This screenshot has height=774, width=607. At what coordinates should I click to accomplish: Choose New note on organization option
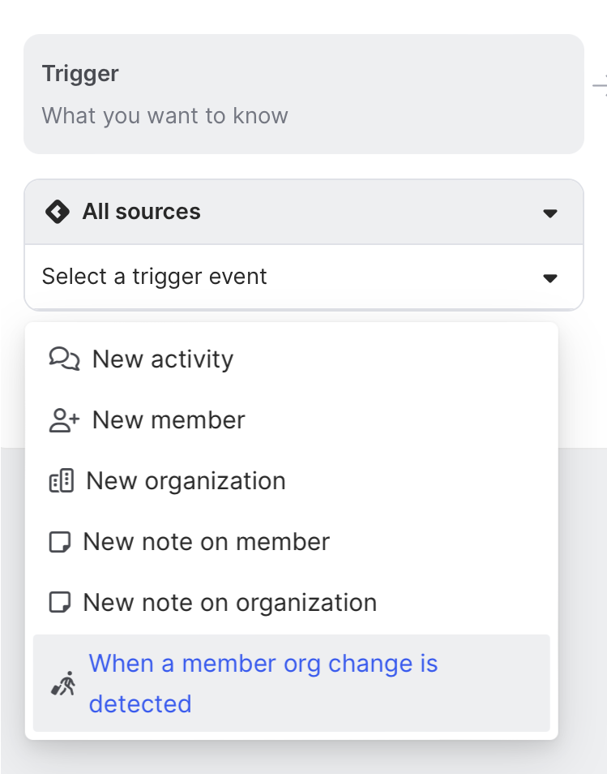(x=229, y=603)
